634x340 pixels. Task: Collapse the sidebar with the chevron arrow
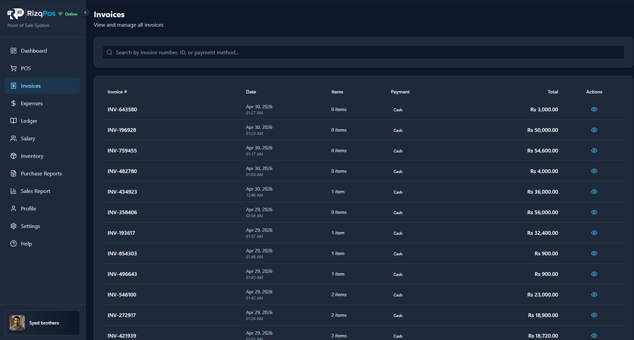85,12
